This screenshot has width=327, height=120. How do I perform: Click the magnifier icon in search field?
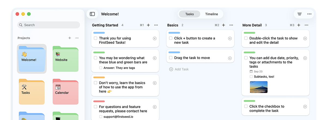click(x=21, y=25)
